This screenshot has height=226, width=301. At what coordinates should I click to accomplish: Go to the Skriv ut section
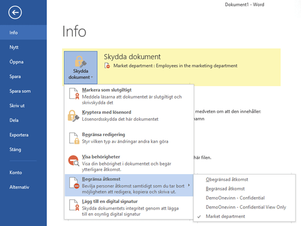coord(18,106)
